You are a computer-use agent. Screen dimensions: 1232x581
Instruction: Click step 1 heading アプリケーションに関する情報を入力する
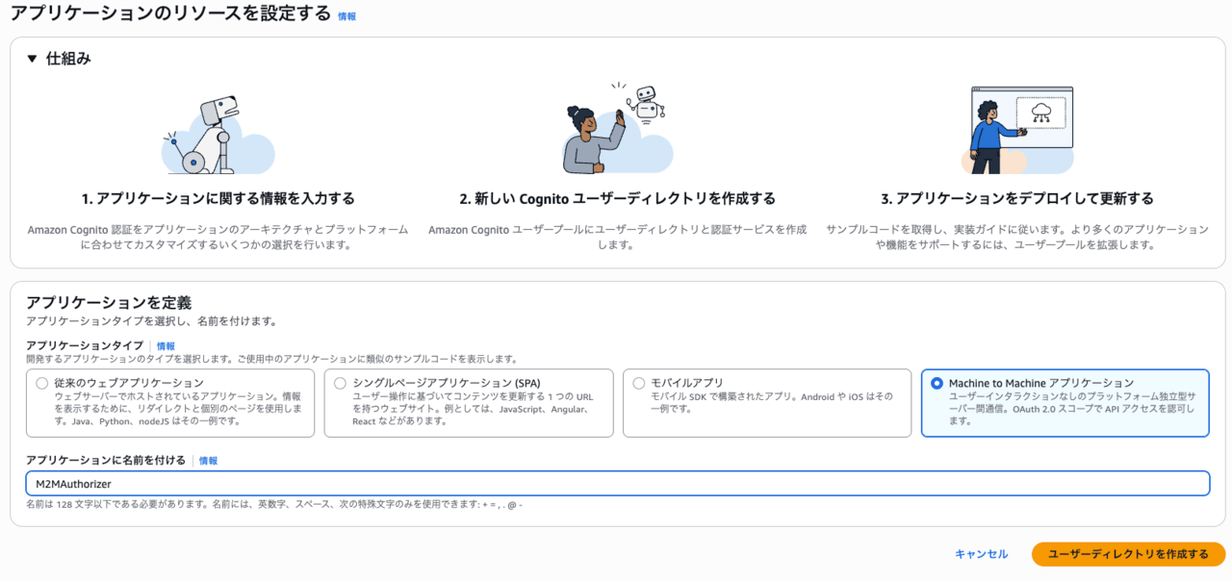point(218,199)
